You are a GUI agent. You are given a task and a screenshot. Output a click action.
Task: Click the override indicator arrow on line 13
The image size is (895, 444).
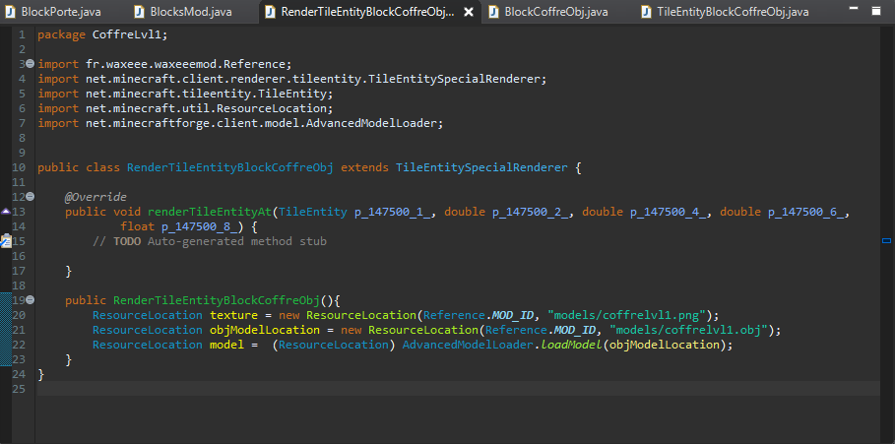pos(6,212)
